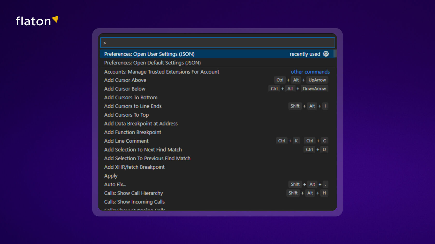Select Add Cursors To Bottom
This screenshot has height=244, width=435.
[217, 97]
